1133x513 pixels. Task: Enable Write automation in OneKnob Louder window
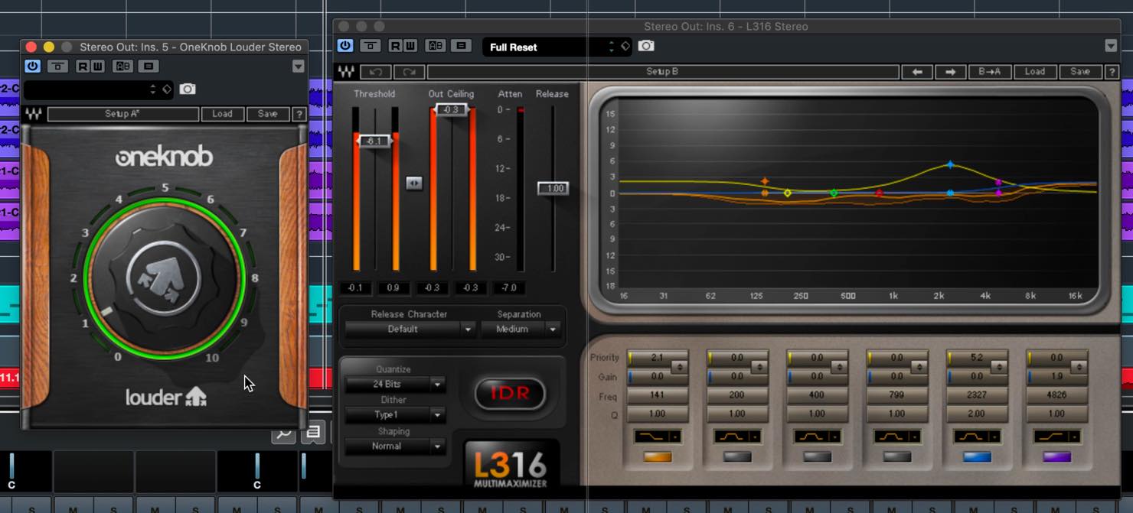[x=97, y=67]
